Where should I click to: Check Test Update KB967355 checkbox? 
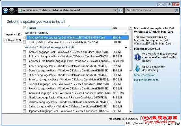24,42
